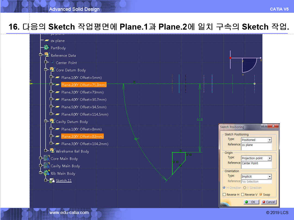Enable the Reverse H checkbox

(x=224, y=195)
